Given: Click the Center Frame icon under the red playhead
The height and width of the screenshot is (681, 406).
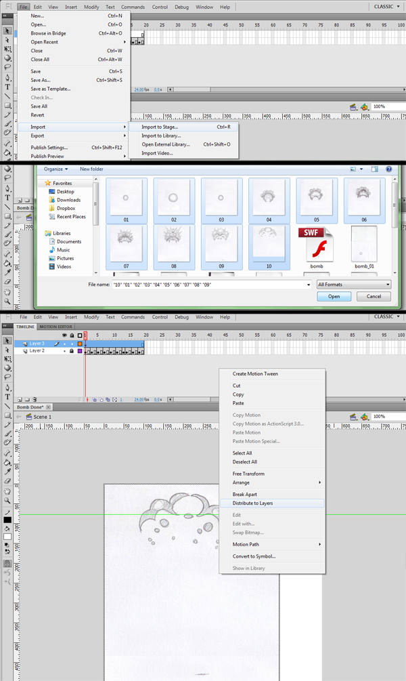Looking at the screenshot, I should 87,400.
